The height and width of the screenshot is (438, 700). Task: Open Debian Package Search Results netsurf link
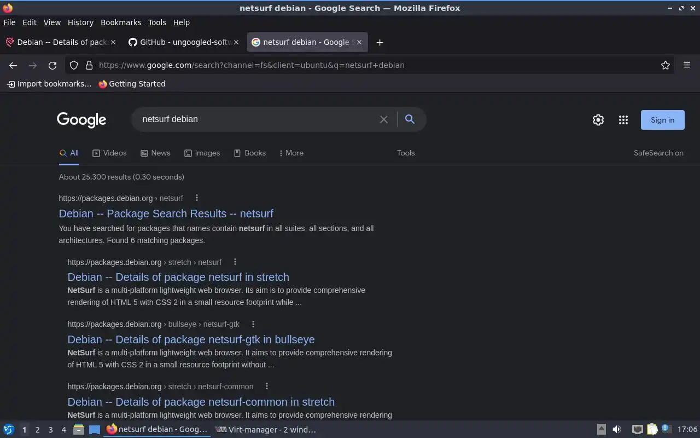pyautogui.click(x=166, y=214)
